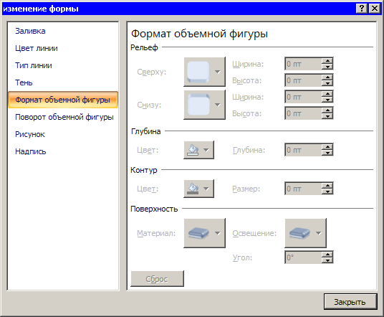384x317 pixels.
Task: Click the Сброс reset button
Action: tap(157, 279)
